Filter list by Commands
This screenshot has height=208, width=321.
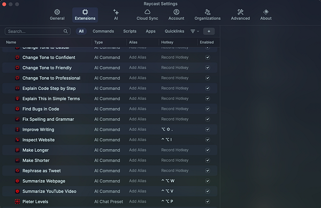click(x=103, y=32)
